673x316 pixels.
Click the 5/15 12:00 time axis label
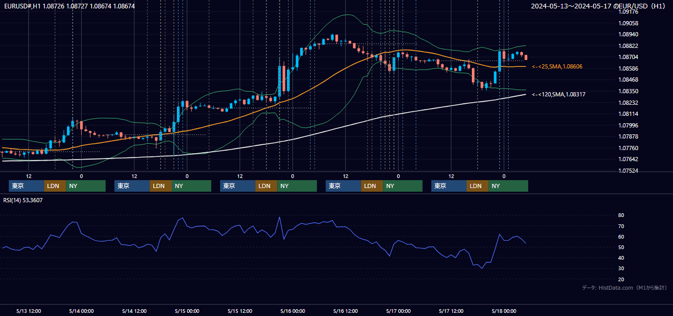click(240, 311)
